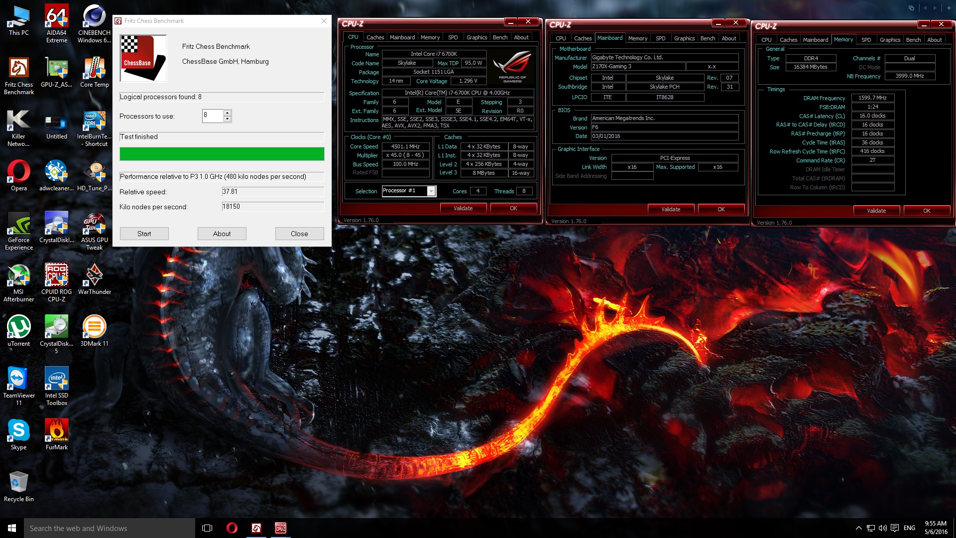
Task: Open the MSI Afterburner desktop icon
Action: [18, 281]
